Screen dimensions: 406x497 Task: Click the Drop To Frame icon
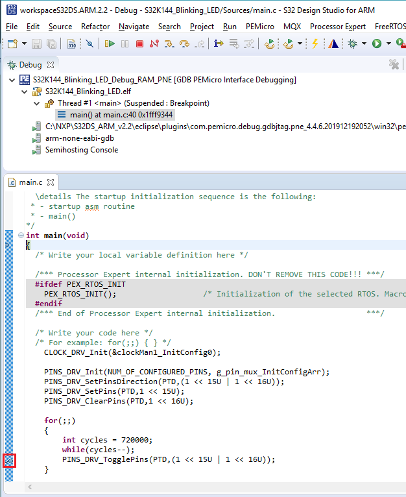point(234,43)
